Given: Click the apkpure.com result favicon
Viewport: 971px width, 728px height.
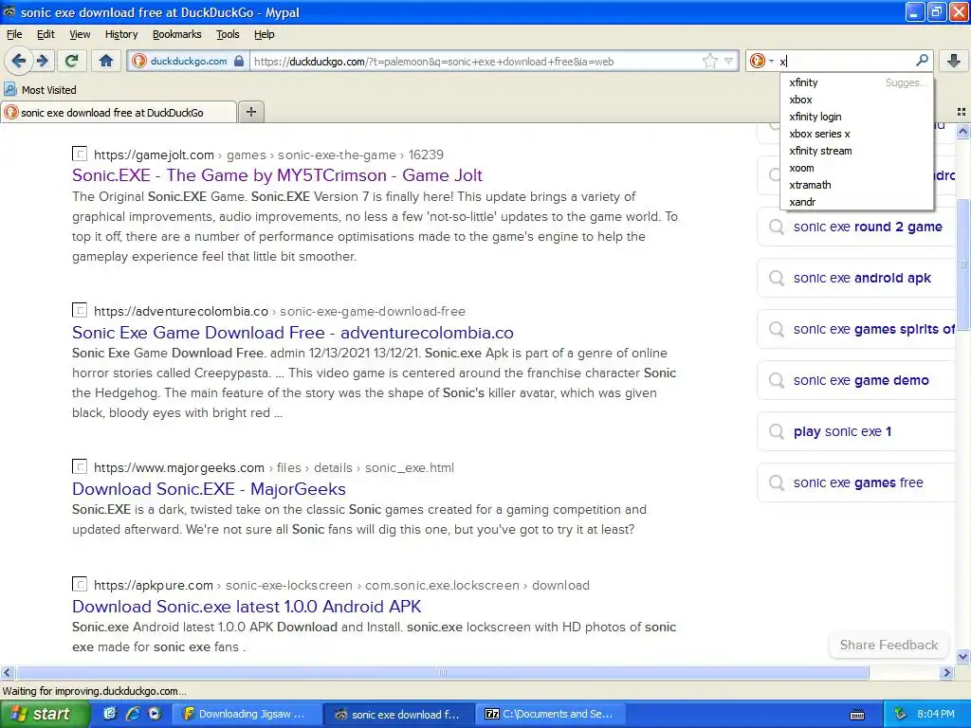Looking at the screenshot, I should coord(80,584).
